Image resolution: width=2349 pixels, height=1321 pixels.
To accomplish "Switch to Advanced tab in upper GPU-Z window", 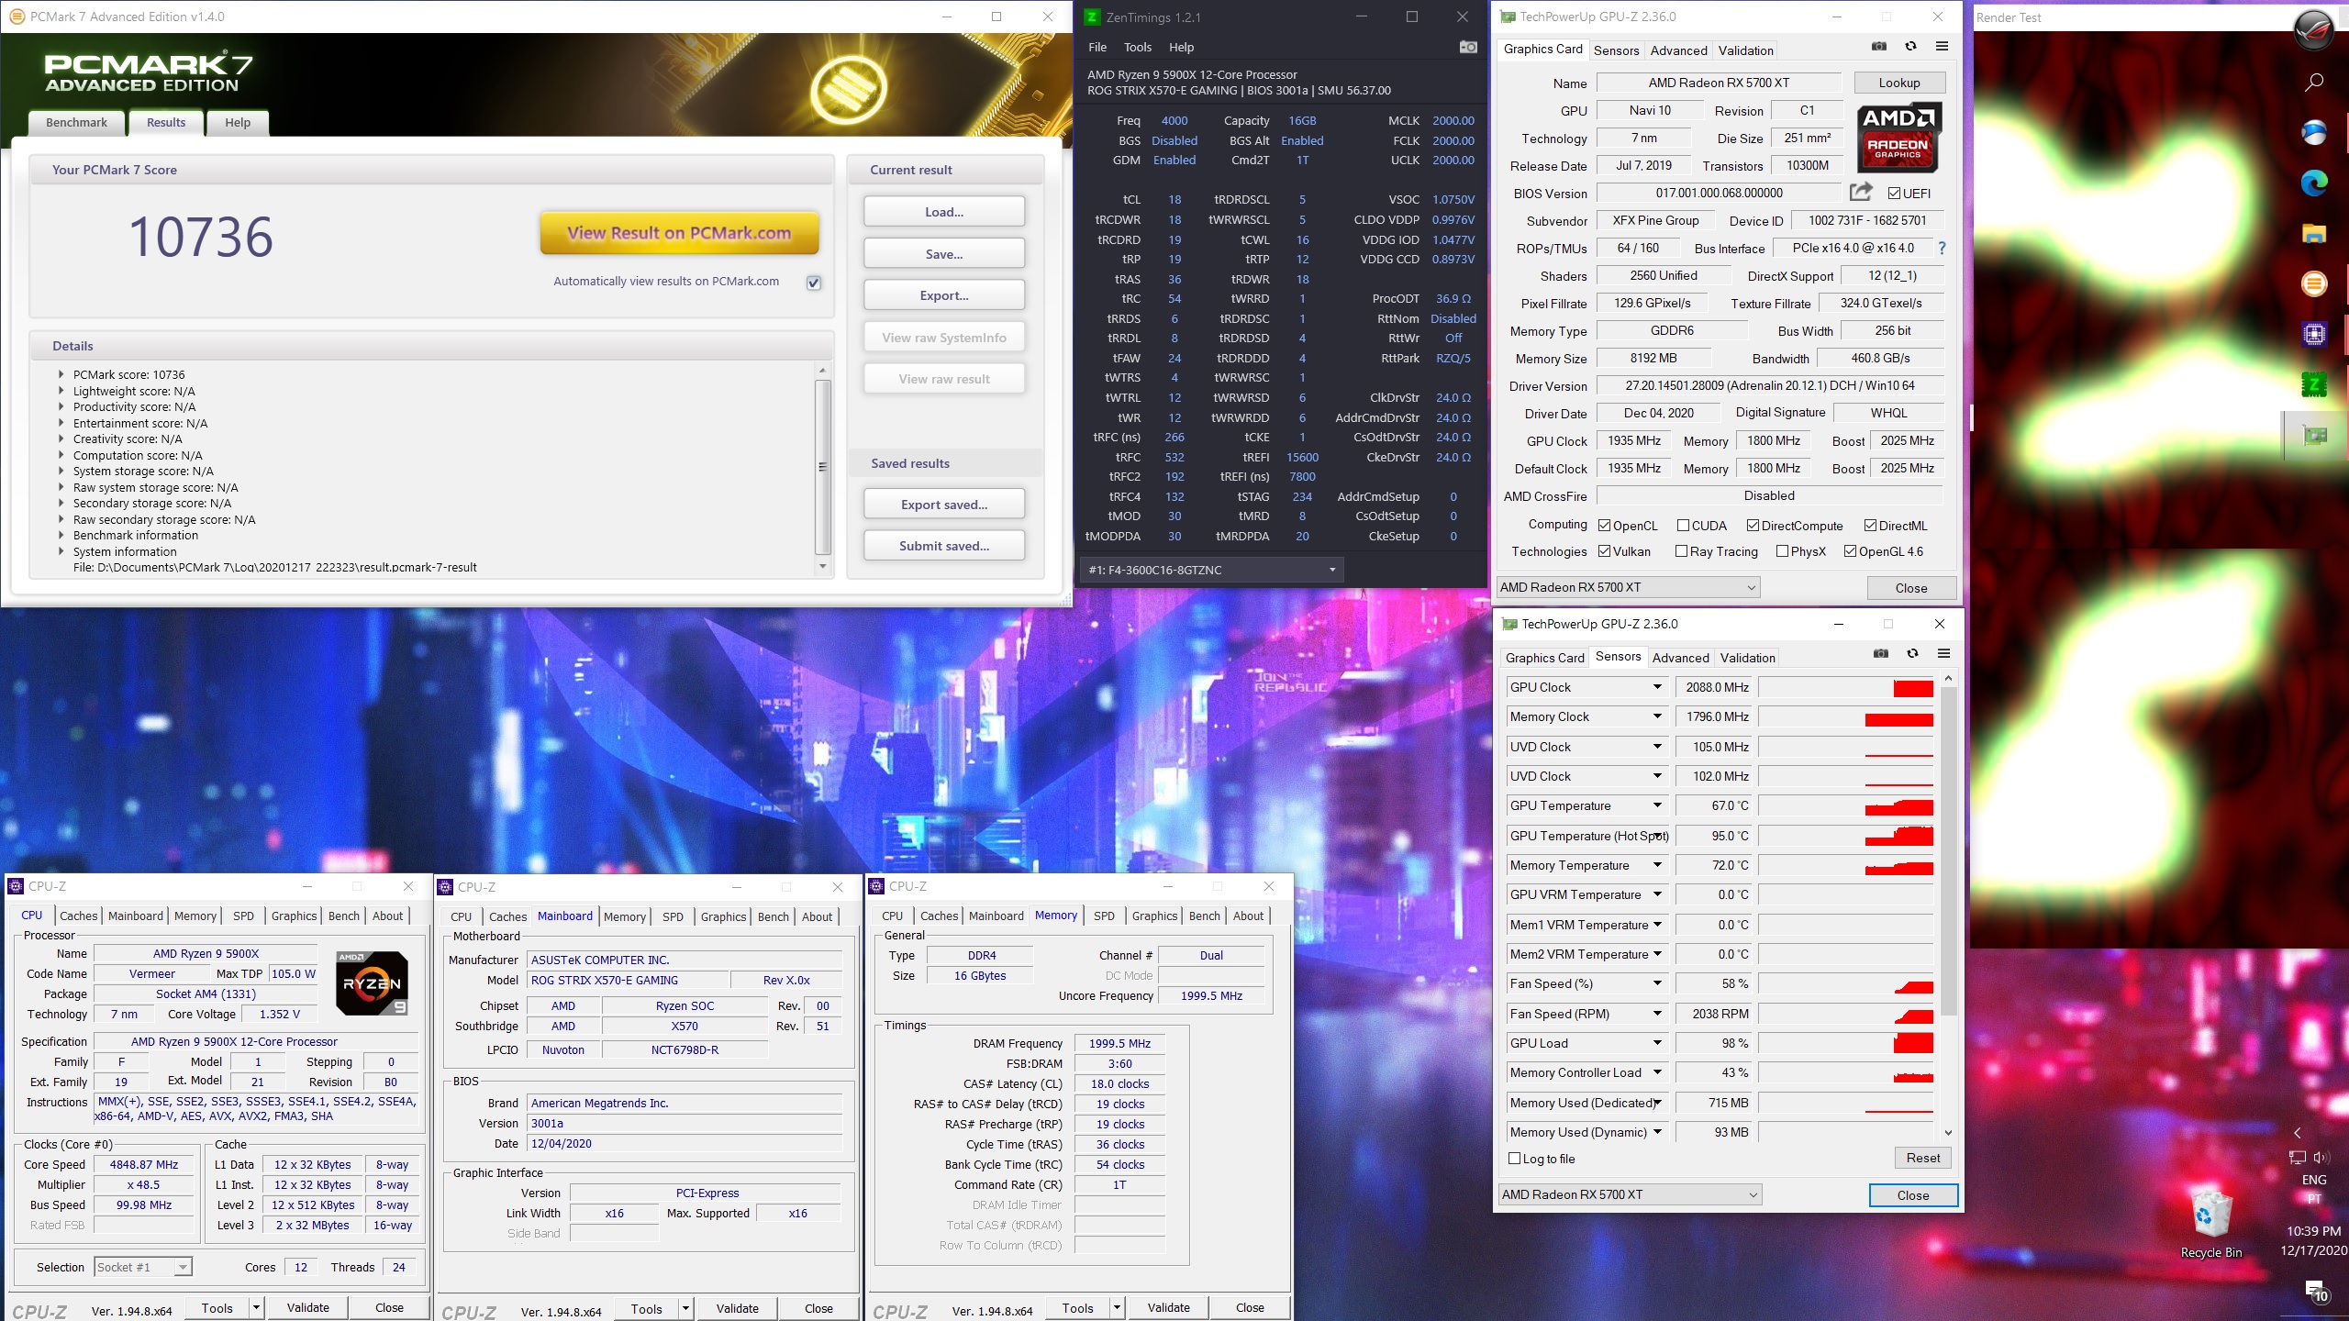I will click(1678, 50).
